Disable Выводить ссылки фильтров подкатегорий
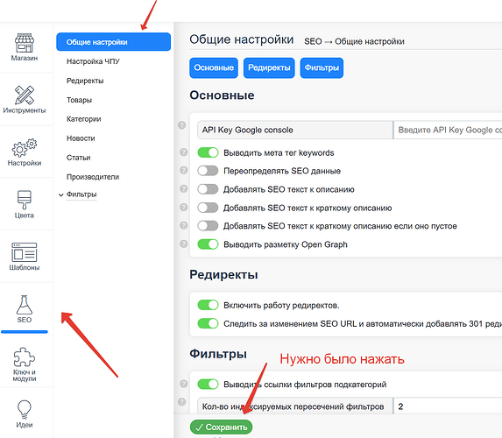The height and width of the screenshot is (438, 502). click(208, 384)
